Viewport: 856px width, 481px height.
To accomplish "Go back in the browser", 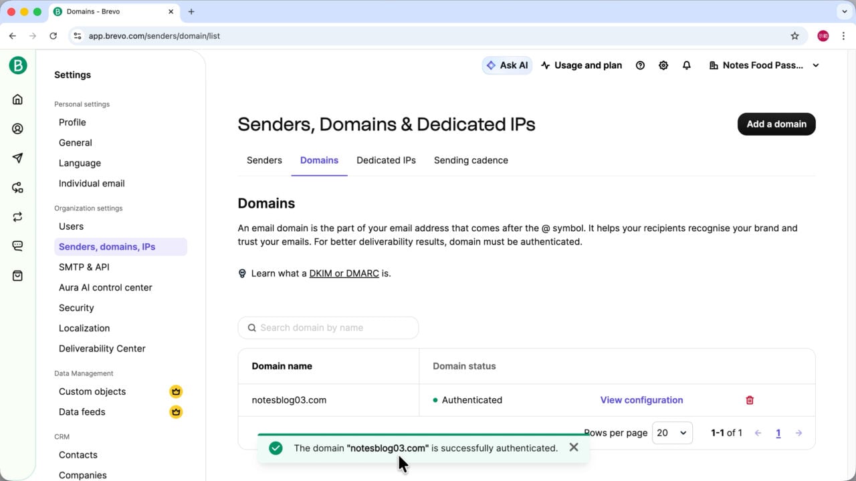I will click(x=13, y=36).
